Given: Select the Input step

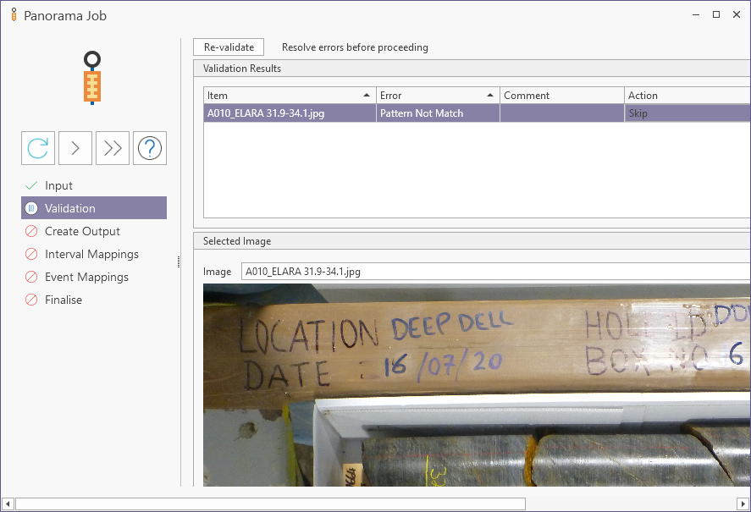Looking at the screenshot, I should coord(59,185).
